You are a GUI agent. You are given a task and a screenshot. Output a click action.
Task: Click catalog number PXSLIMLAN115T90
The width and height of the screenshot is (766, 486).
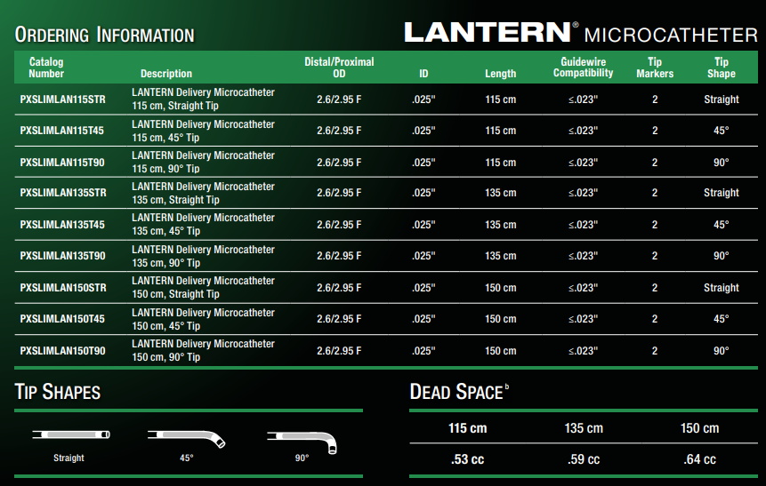62,163
